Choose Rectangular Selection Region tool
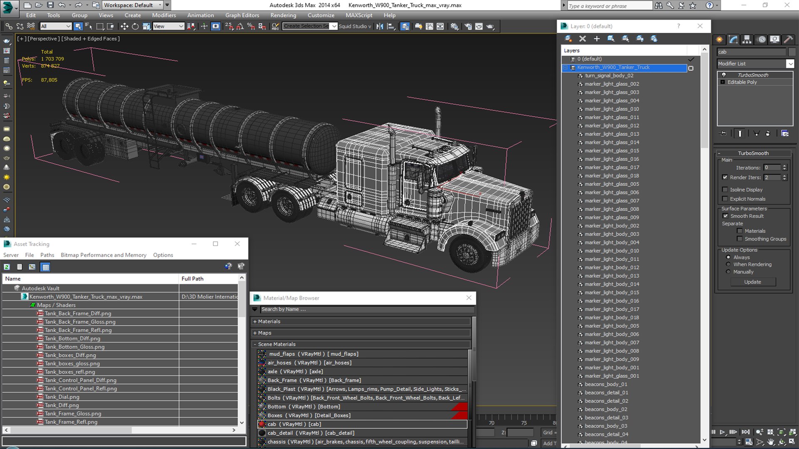 100,26
